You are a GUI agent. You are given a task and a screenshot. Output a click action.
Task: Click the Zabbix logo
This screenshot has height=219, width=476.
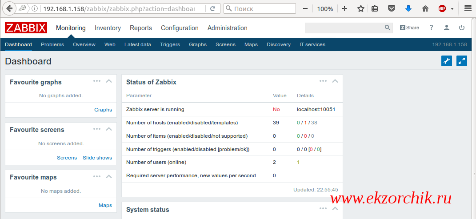coord(26,28)
